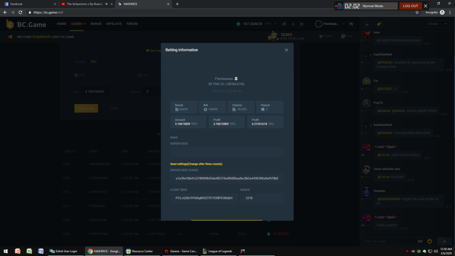Click the LOG OUT button
The image size is (455, 256).
[410, 6]
